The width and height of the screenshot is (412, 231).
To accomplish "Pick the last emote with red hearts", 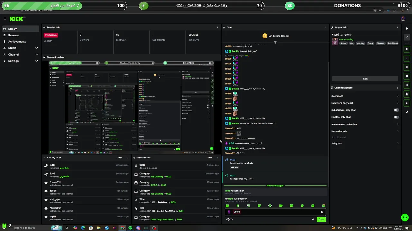I will click(323, 206).
